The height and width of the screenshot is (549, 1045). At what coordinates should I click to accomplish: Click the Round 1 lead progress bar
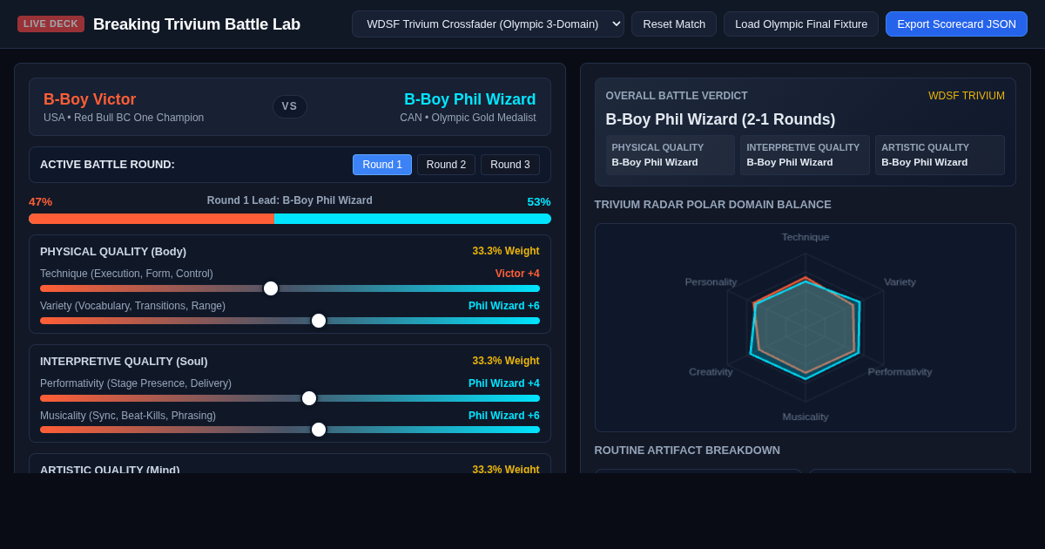pyautogui.click(x=290, y=219)
